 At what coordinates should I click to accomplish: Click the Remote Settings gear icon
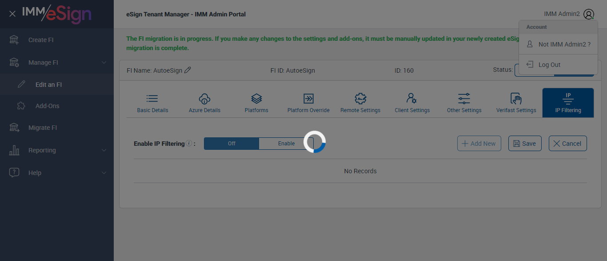(x=360, y=98)
